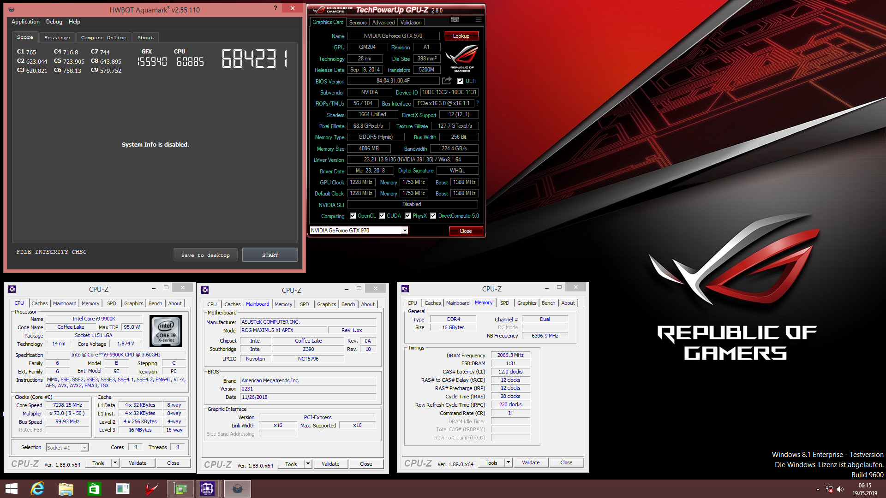
Task: Open the Application menu in Aquamark
Action: coord(25,22)
